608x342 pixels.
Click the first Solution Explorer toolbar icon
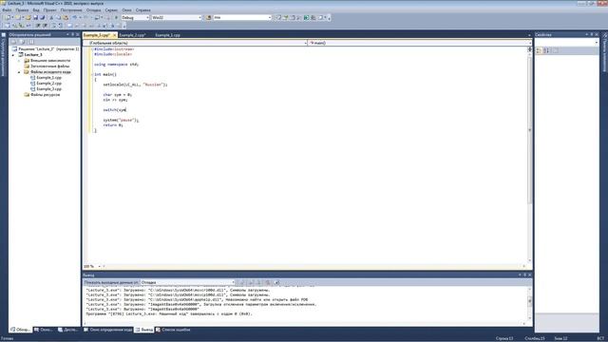(x=14, y=42)
